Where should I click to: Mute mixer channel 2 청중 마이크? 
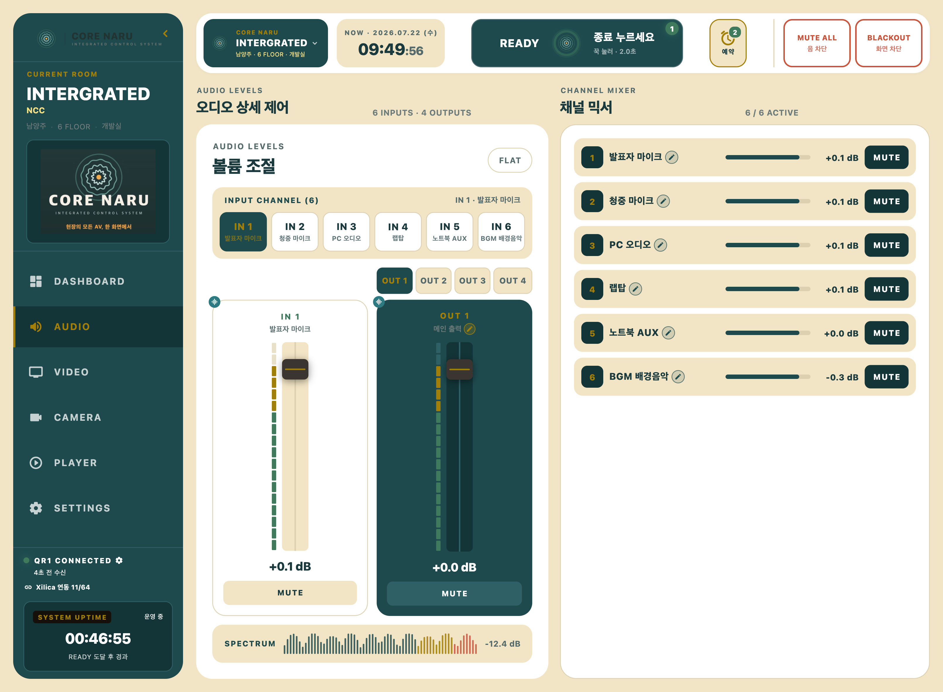[x=886, y=202]
